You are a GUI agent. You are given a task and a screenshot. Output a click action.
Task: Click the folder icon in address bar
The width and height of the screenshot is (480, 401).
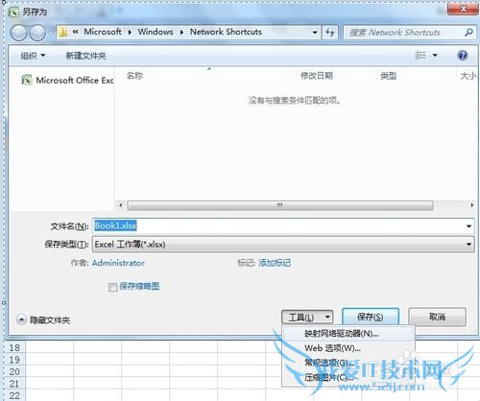[63, 32]
